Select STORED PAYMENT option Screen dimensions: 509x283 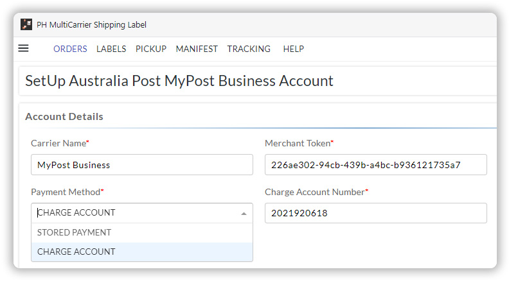click(x=142, y=232)
